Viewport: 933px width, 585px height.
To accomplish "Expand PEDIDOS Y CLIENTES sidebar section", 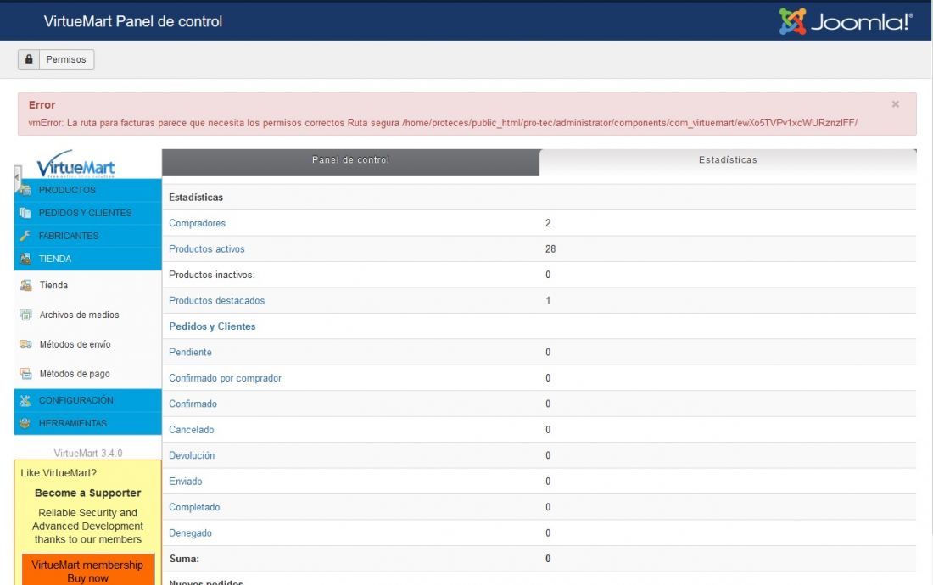I will click(x=85, y=213).
